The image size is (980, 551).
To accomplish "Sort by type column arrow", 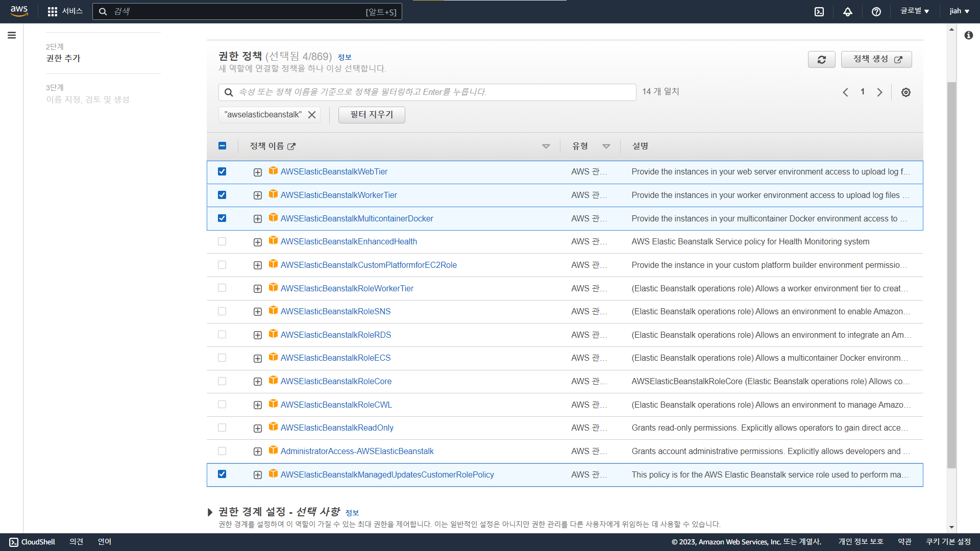I will (606, 146).
